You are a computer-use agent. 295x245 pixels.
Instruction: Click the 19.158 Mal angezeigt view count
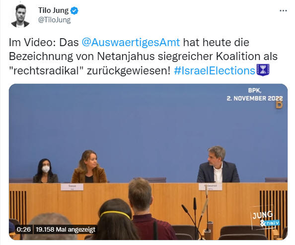click(66, 230)
